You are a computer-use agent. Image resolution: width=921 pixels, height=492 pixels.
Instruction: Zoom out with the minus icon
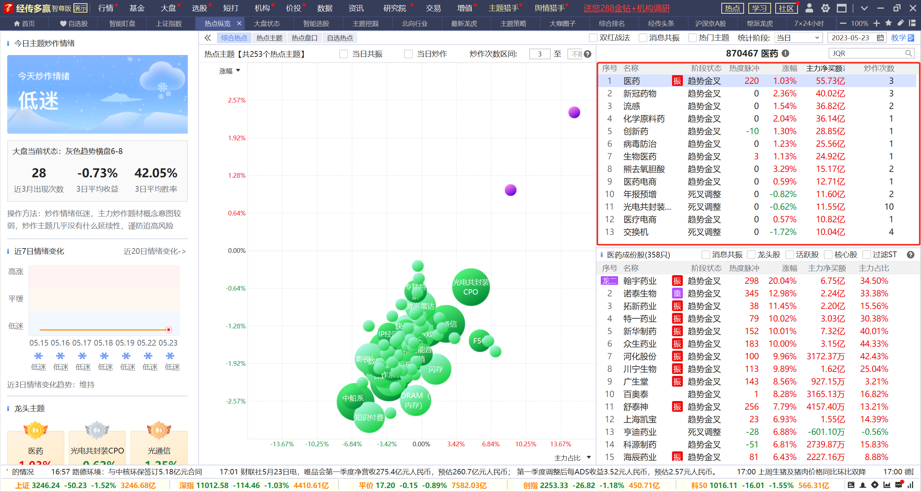point(843,23)
